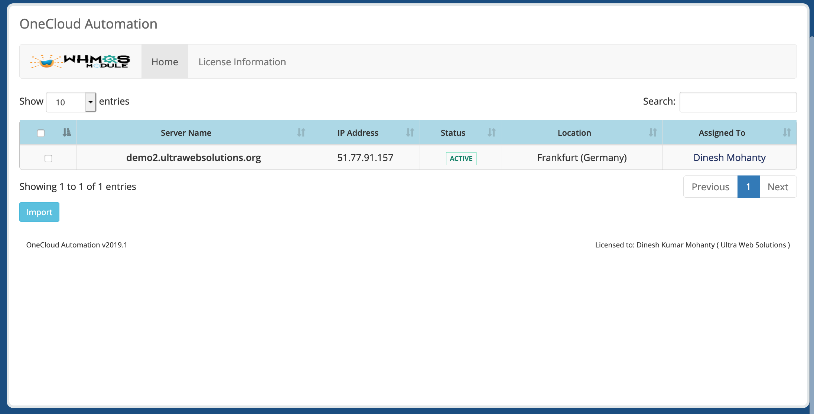Click the Status sort arrows icon
Screen dimensions: 814x414
pos(492,132)
